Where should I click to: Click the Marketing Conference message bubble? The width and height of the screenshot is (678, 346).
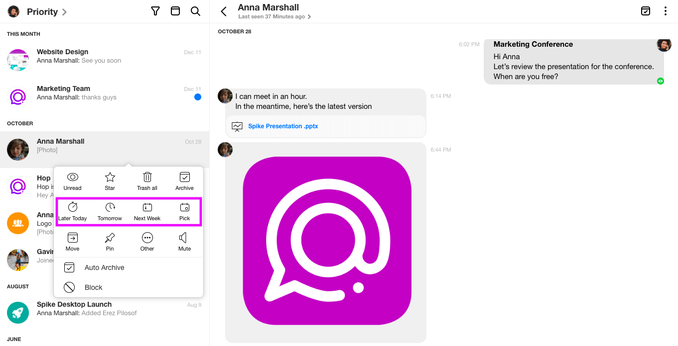574,62
